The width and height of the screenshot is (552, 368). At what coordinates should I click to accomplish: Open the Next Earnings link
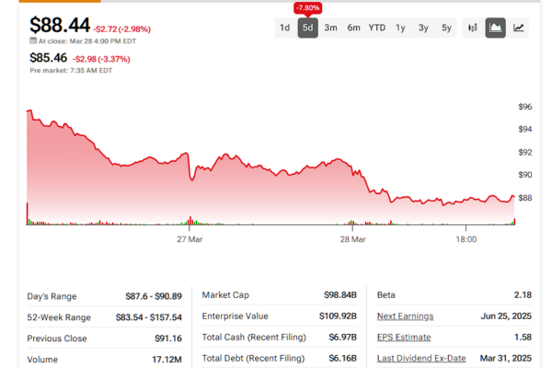point(405,316)
